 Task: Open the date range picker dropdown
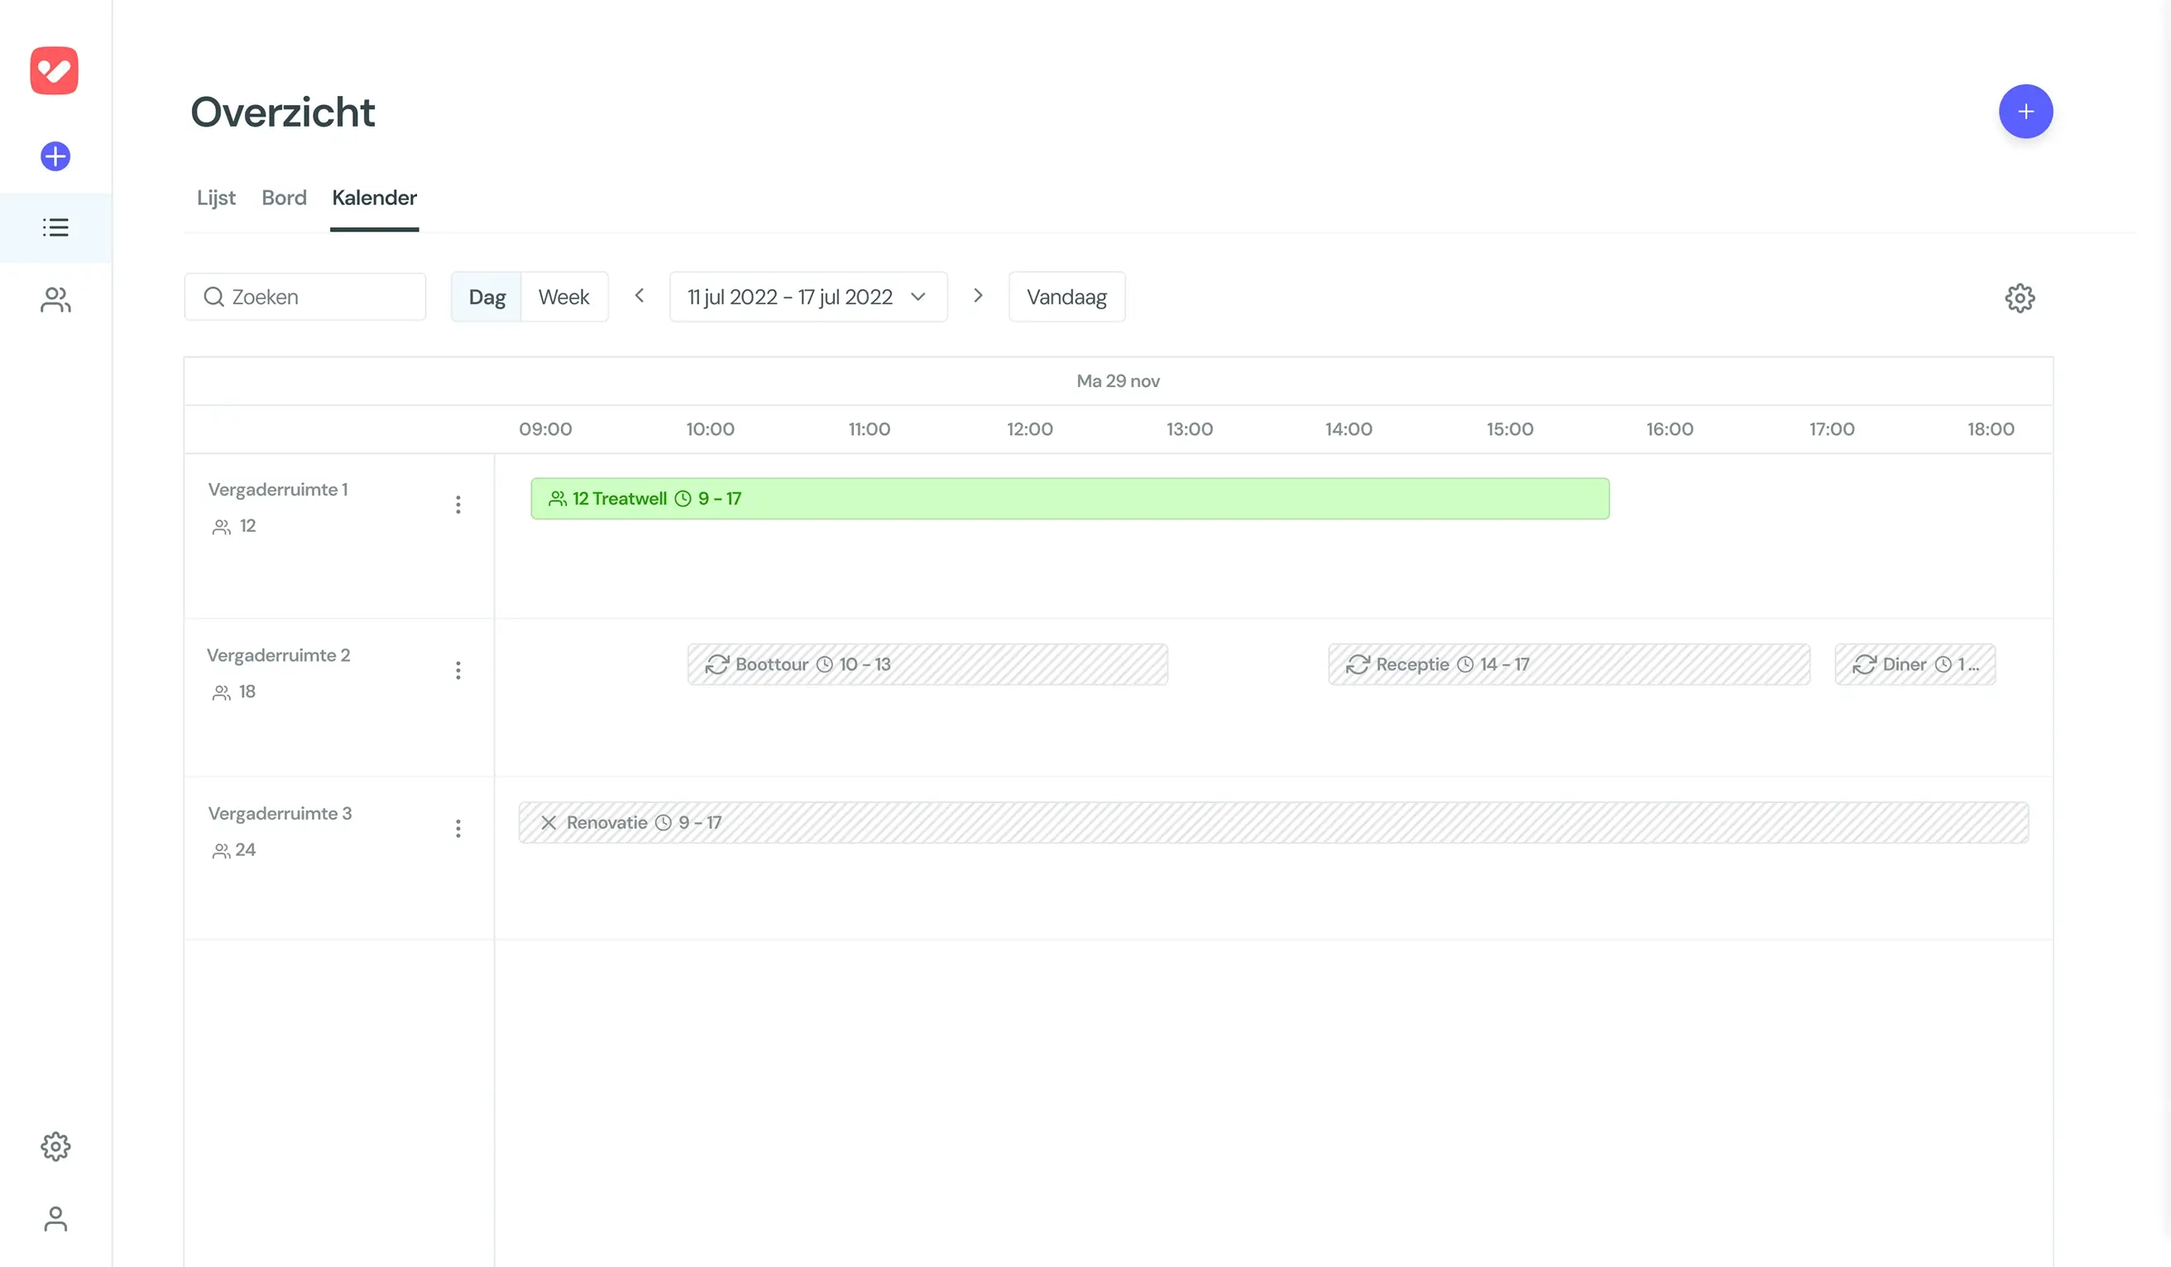pos(808,296)
